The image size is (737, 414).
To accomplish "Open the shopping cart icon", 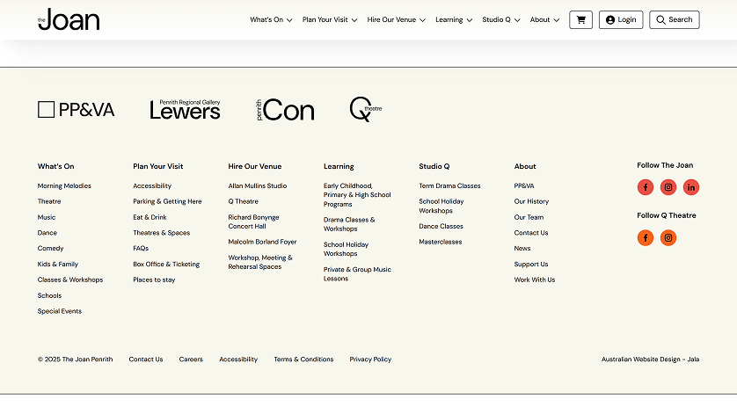I will tap(580, 19).
